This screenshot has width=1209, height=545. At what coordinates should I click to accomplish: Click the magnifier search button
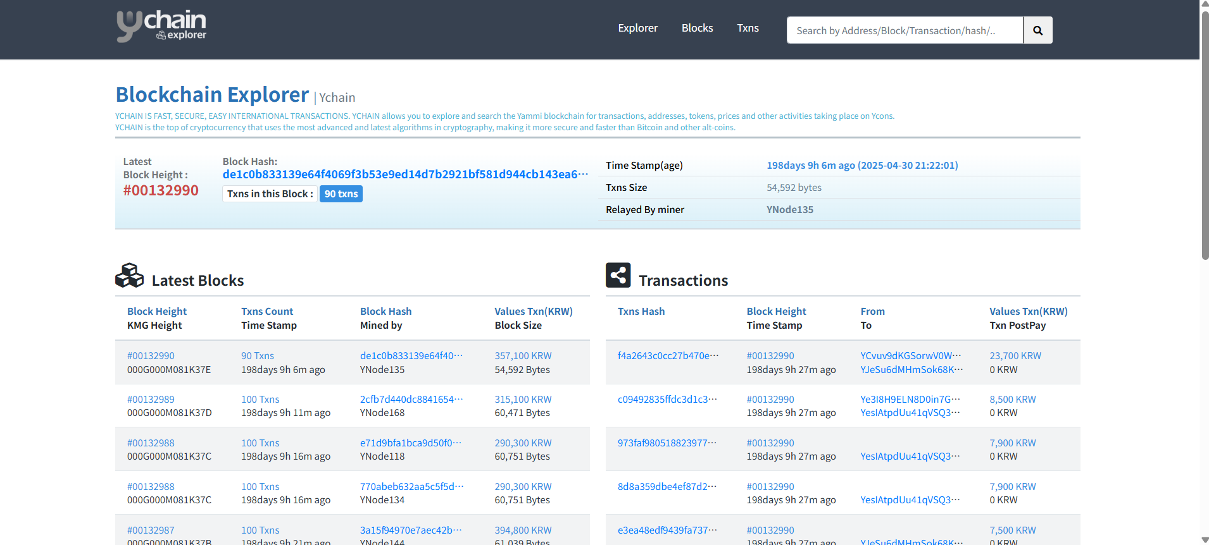point(1037,30)
